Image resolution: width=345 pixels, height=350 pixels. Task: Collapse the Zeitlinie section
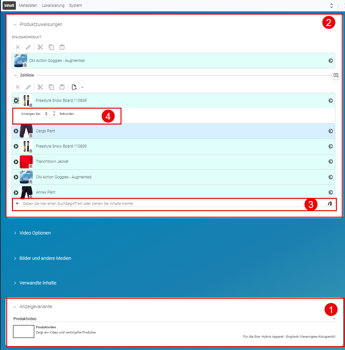point(15,75)
